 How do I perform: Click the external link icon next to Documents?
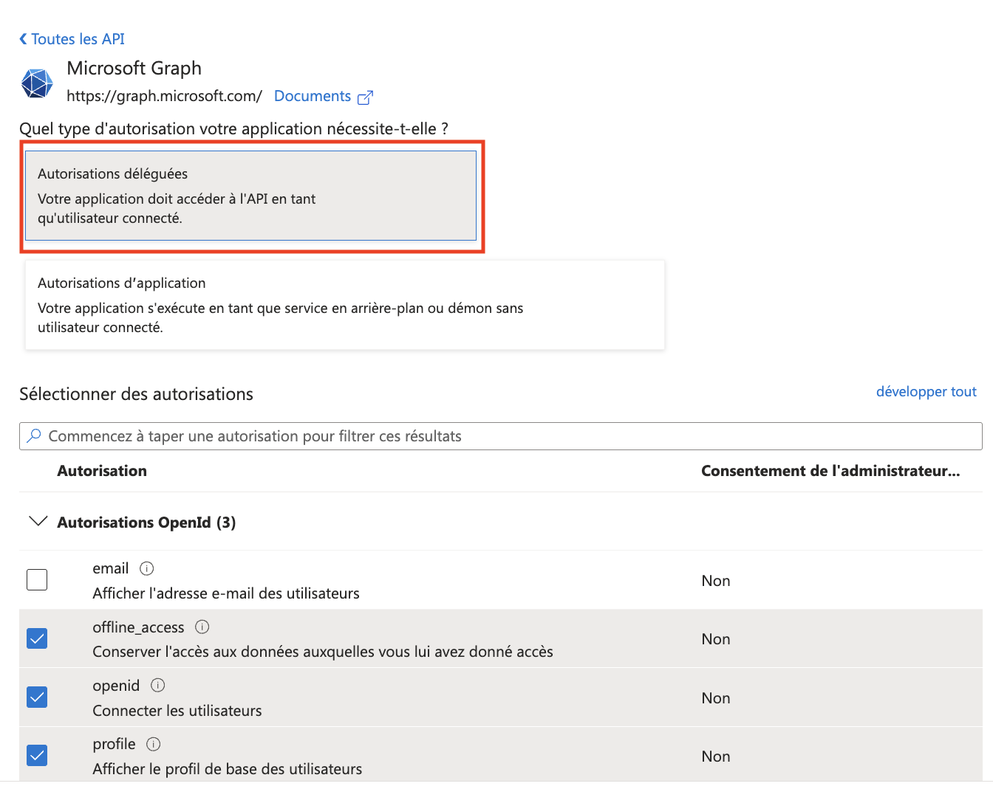tap(365, 97)
